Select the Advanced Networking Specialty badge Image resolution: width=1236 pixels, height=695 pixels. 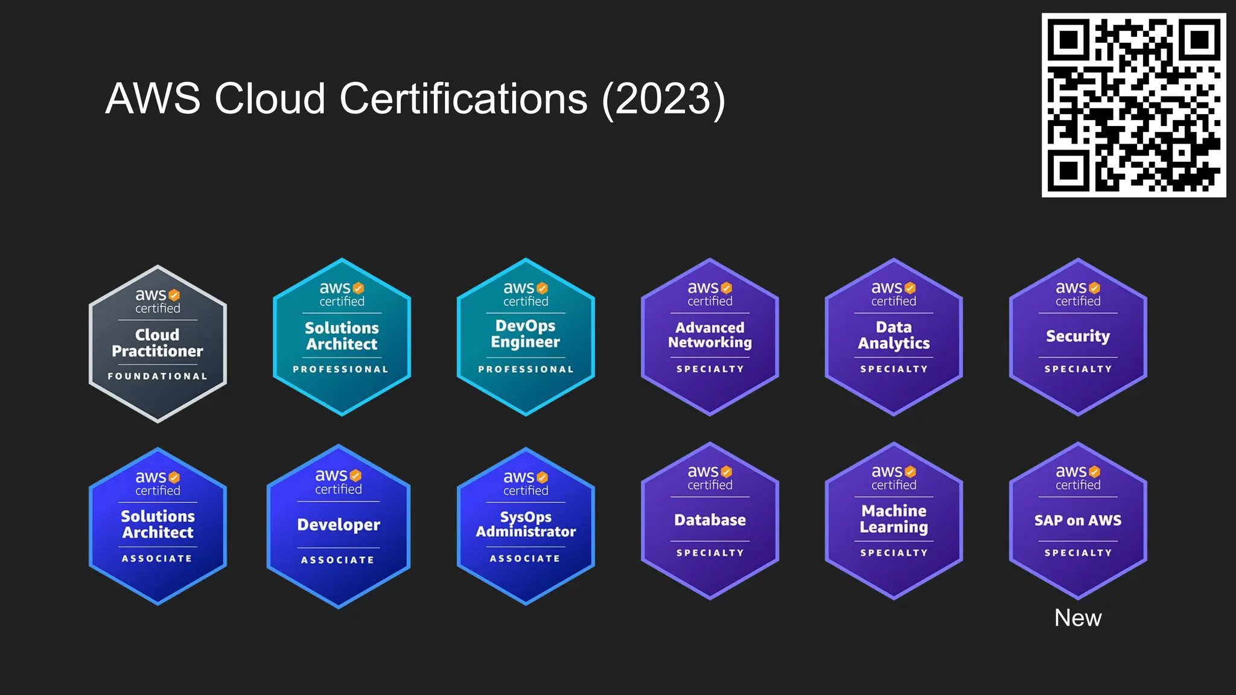point(710,337)
